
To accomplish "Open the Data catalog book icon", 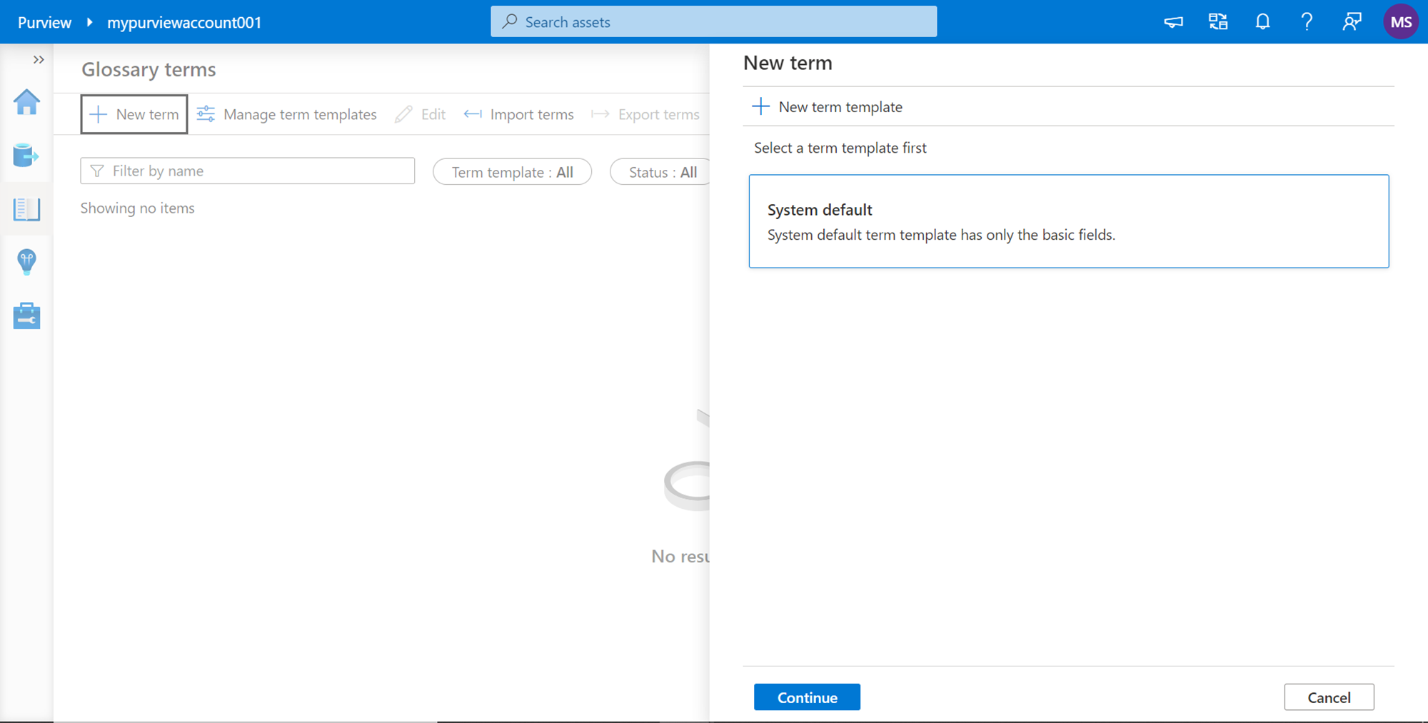I will [26, 209].
